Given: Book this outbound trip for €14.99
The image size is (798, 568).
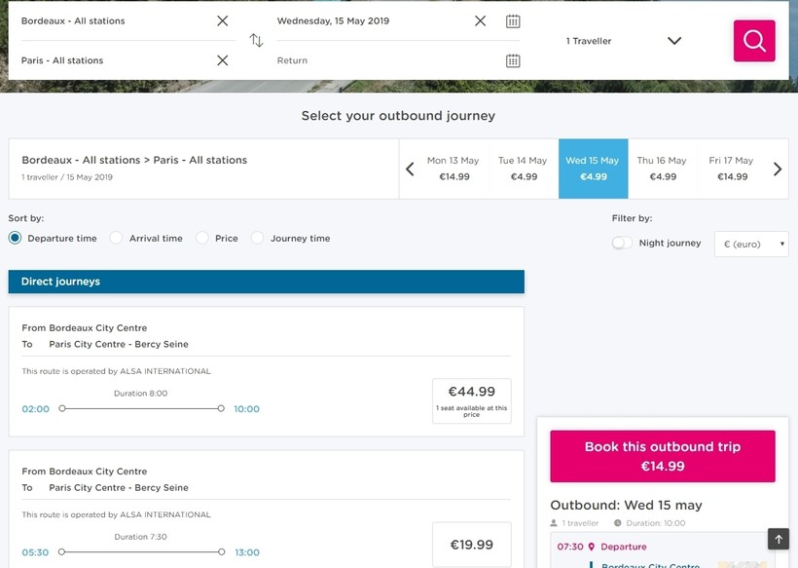Looking at the screenshot, I should click(x=663, y=456).
